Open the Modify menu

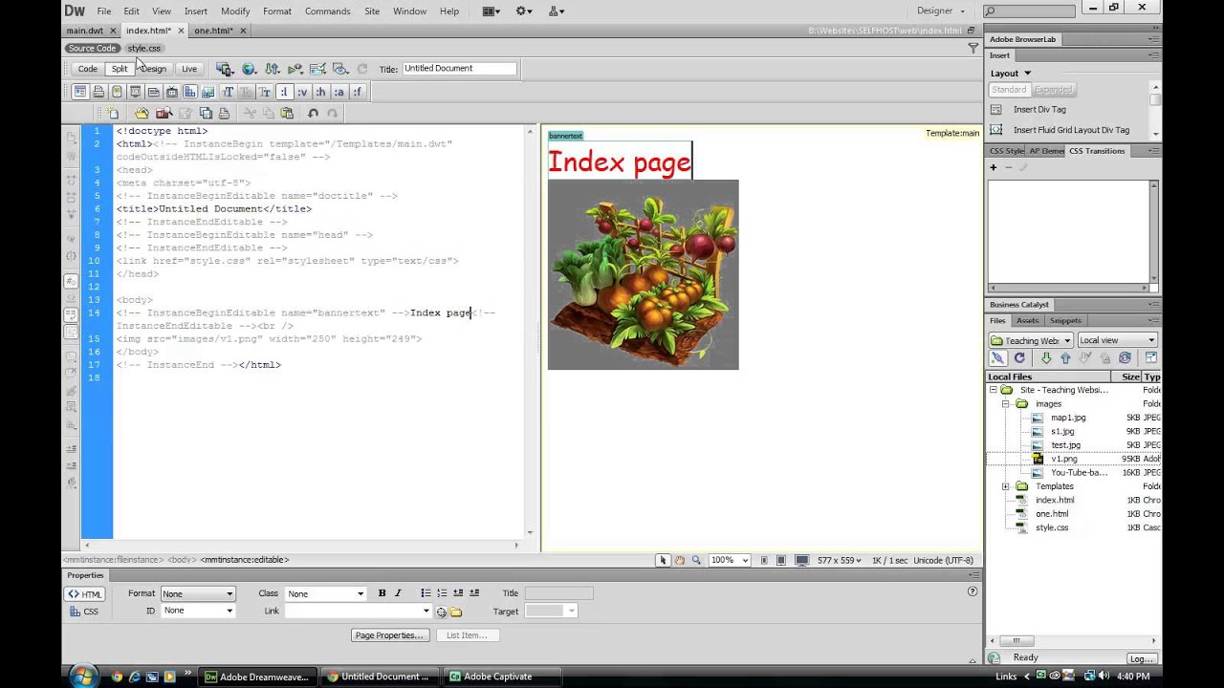tap(235, 11)
